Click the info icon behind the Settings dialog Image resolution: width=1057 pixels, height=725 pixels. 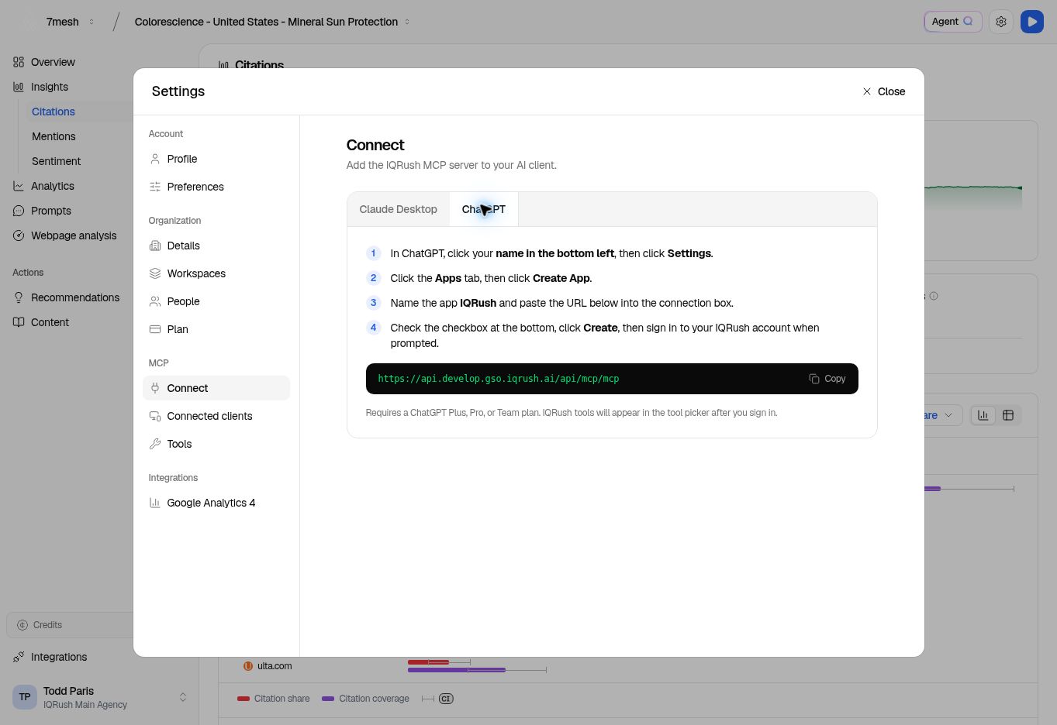934,296
